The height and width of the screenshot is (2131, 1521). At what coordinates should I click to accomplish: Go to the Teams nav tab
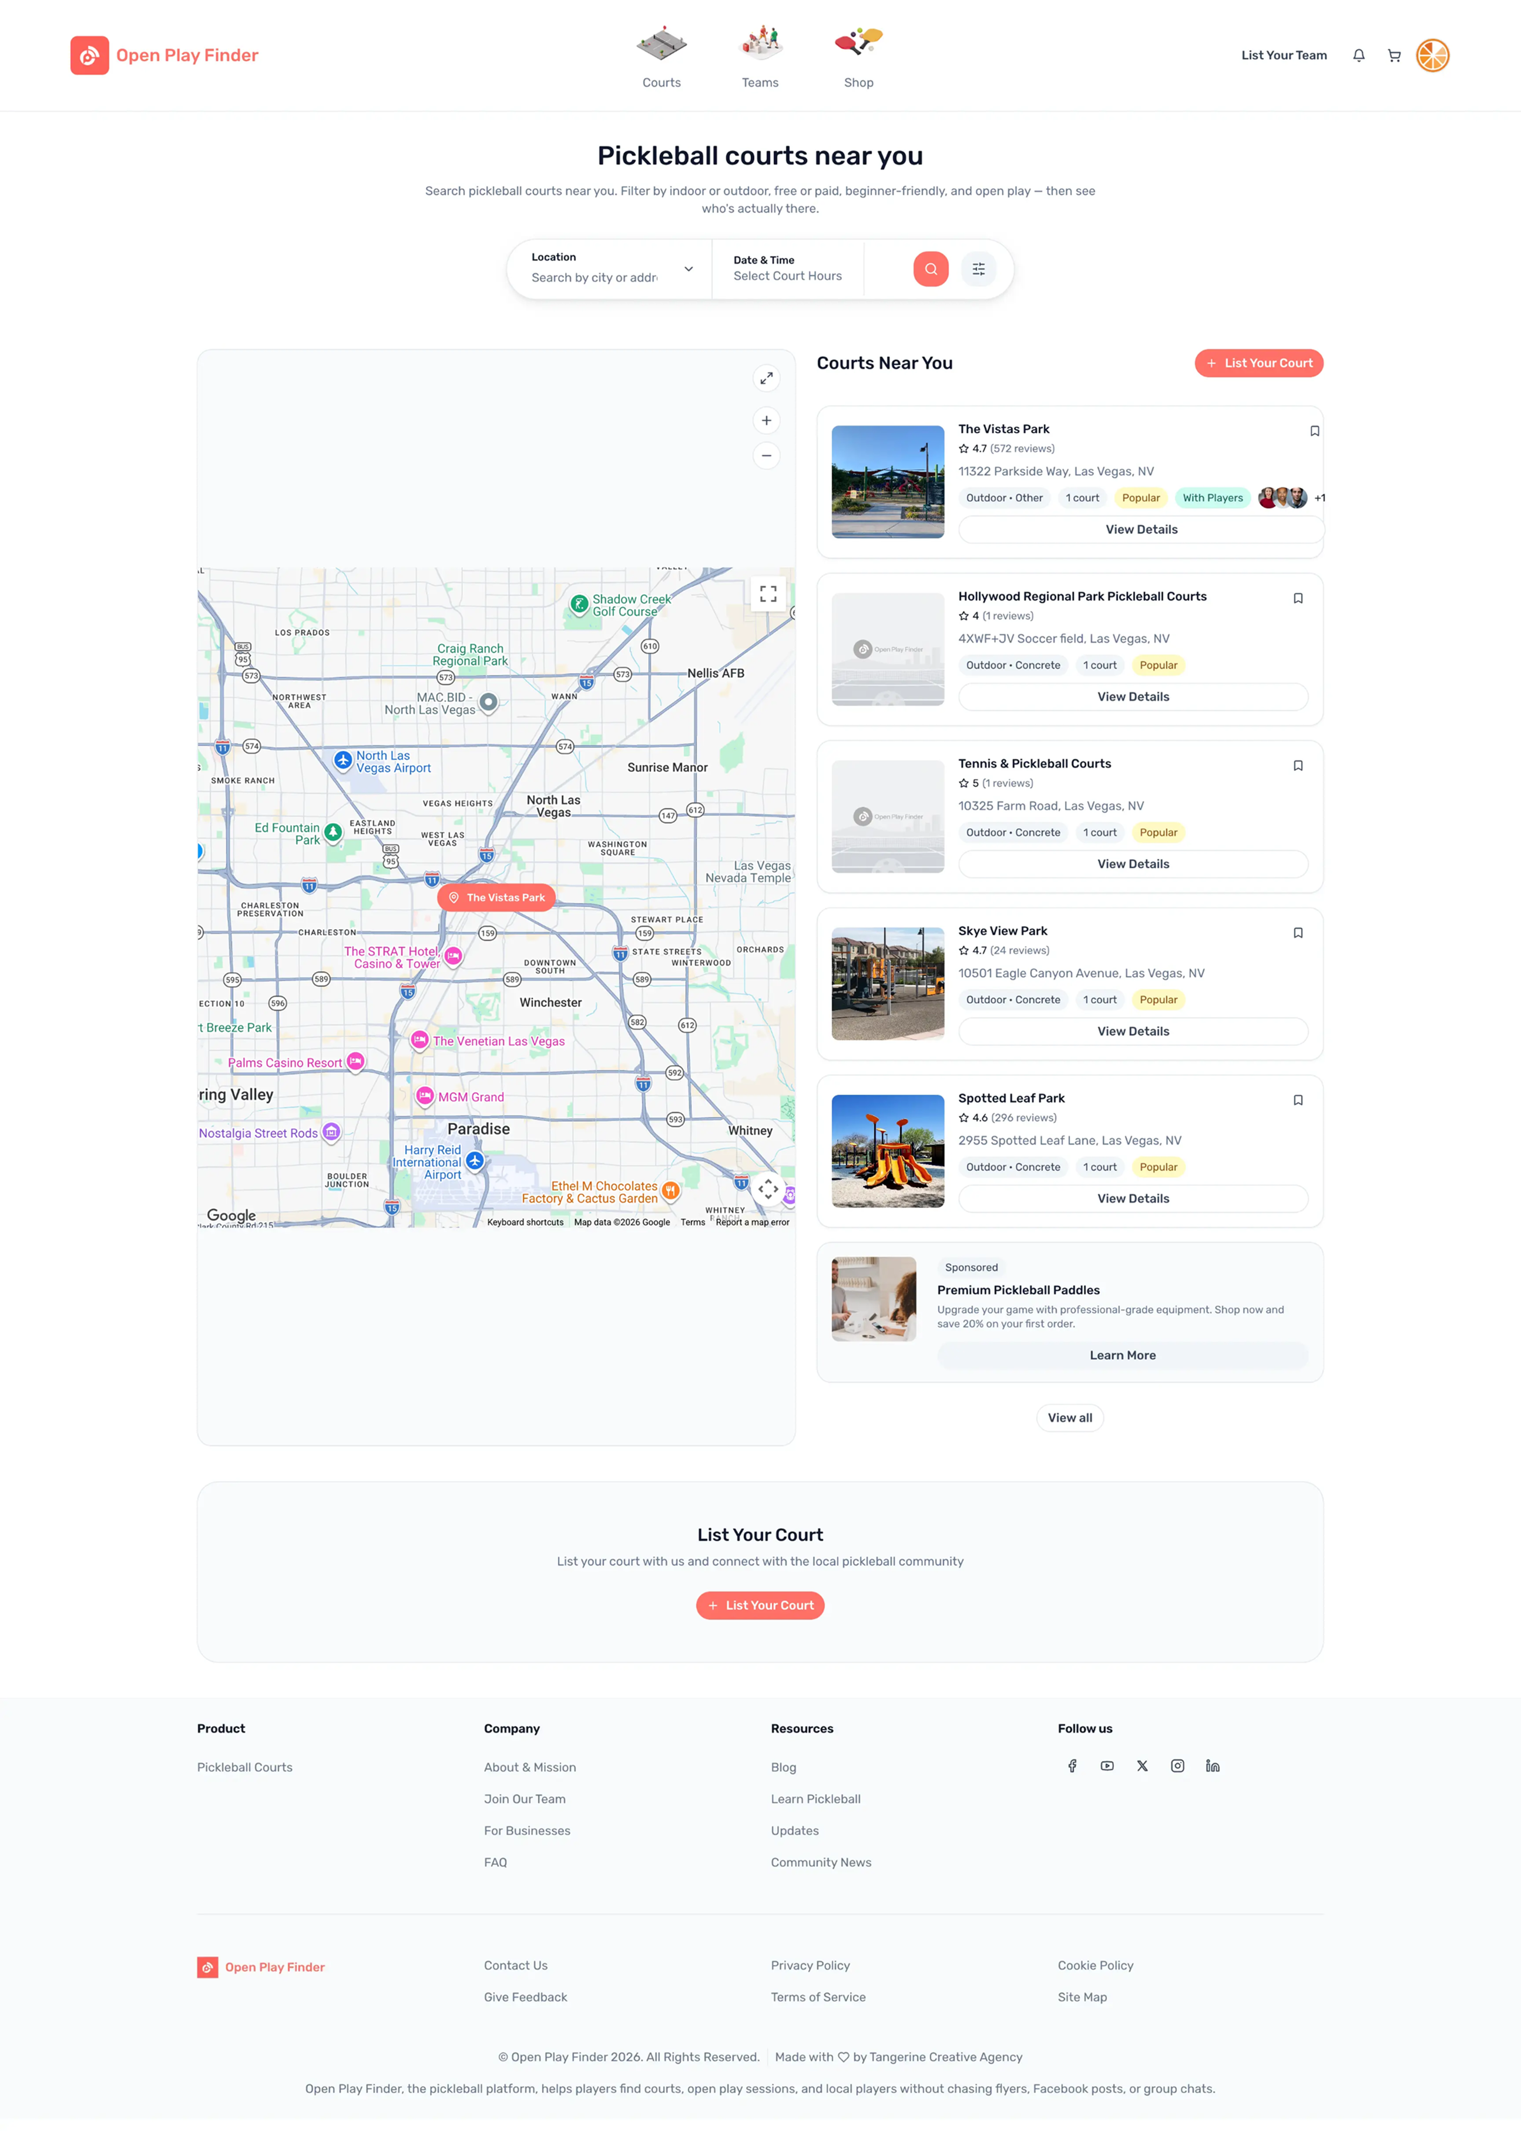(x=760, y=57)
